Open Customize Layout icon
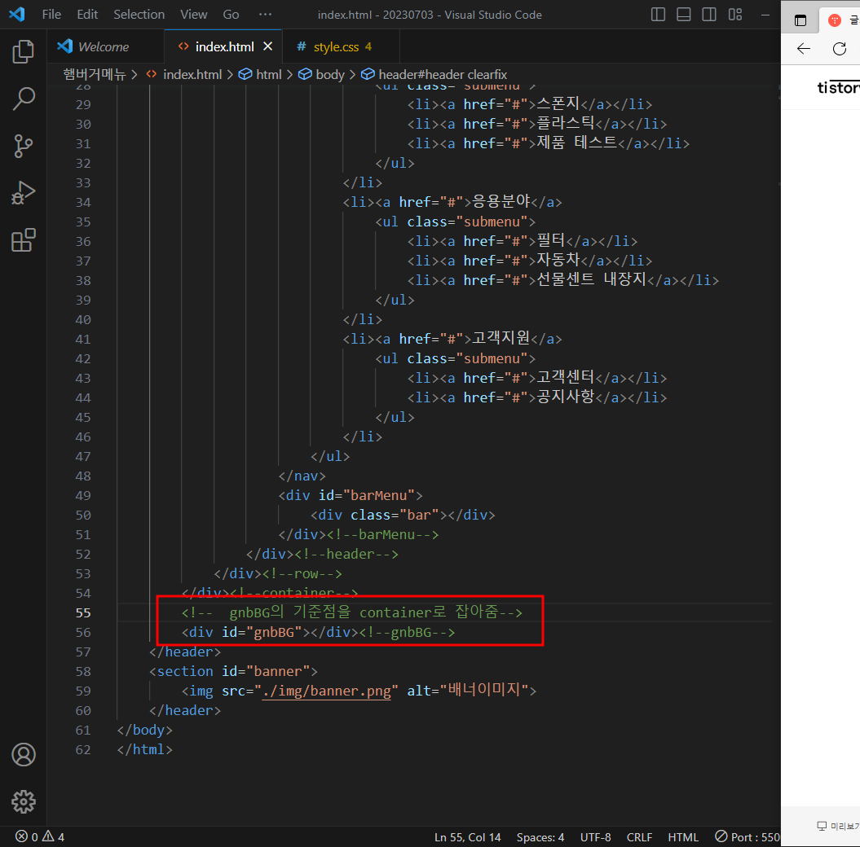The height and width of the screenshot is (847, 860). (735, 14)
